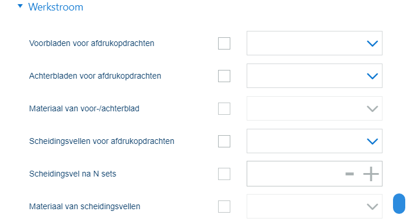Increase Scheidingsvel na N sets with plus
This screenshot has height=222, width=407.
(x=371, y=174)
